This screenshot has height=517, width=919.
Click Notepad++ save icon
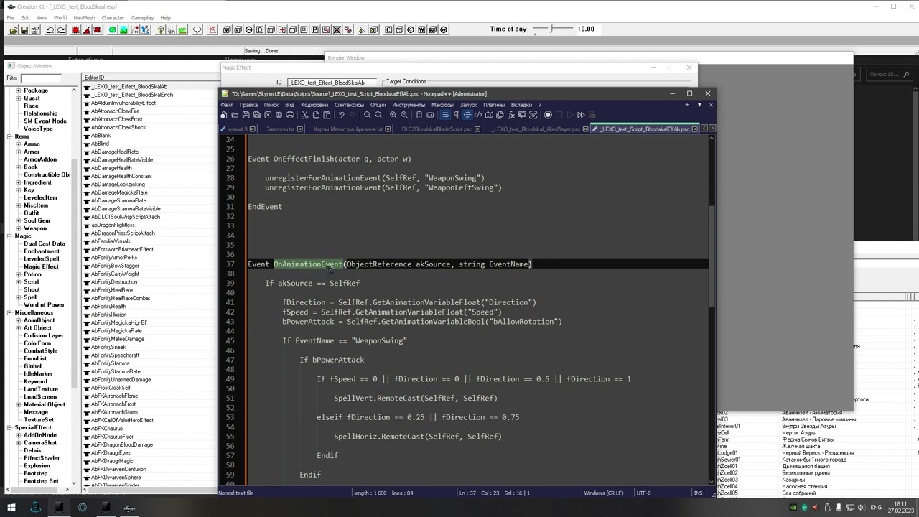pos(246,115)
